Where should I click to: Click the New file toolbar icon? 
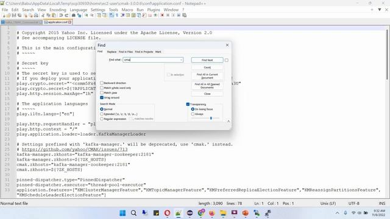(4, 15)
